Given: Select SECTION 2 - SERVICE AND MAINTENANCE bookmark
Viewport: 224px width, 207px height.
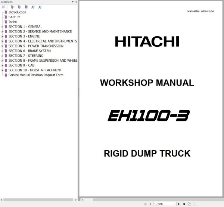Looking at the screenshot, I should pyautogui.click(x=40, y=31).
